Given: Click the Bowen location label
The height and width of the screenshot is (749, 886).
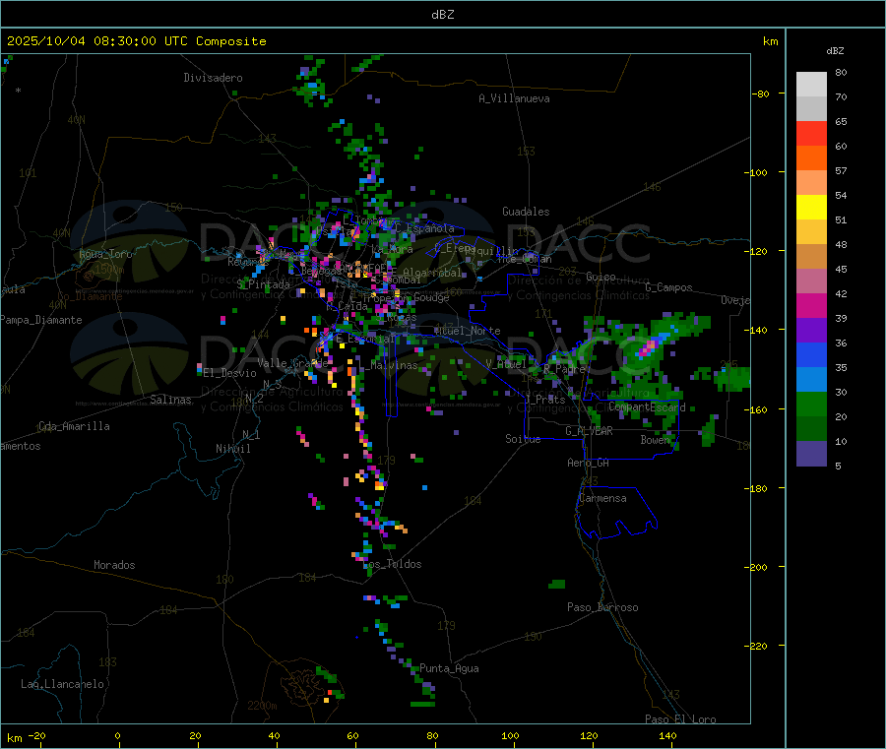Looking at the screenshot, I should (655, 440).
